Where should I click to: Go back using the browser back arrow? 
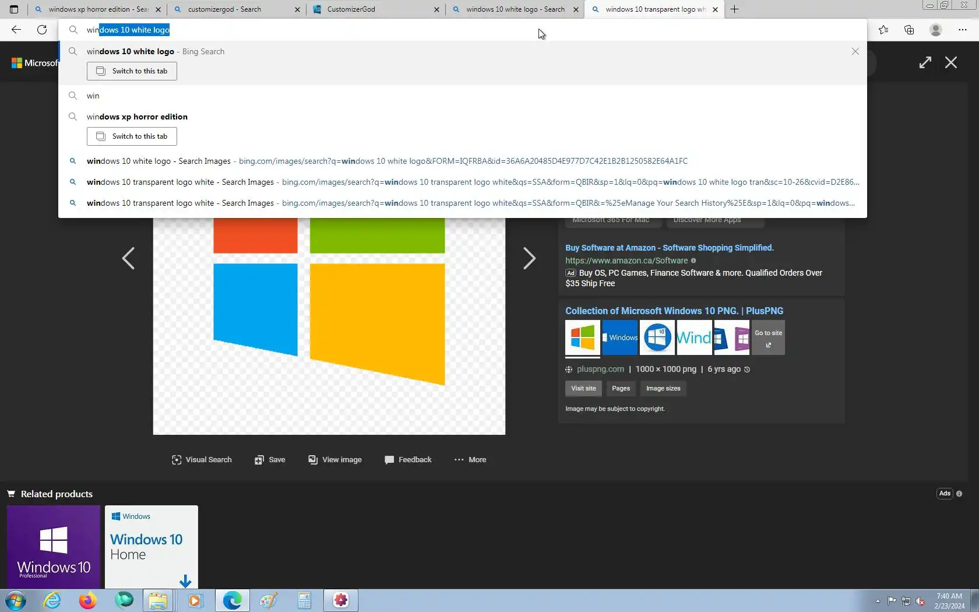pyautogui.click(x=16, y=30)
